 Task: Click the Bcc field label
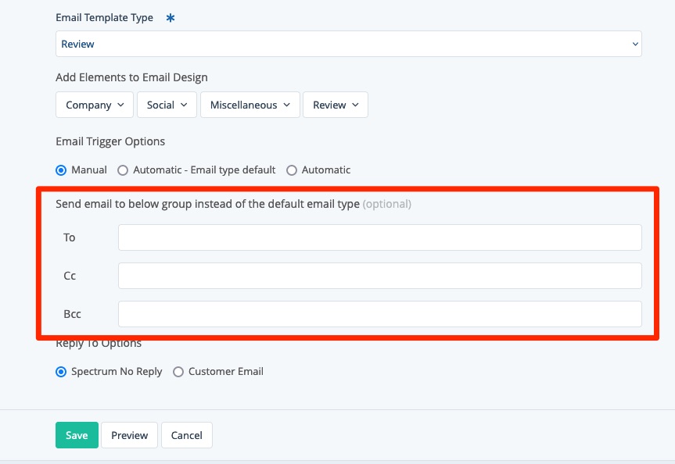[x=72, y=314]
